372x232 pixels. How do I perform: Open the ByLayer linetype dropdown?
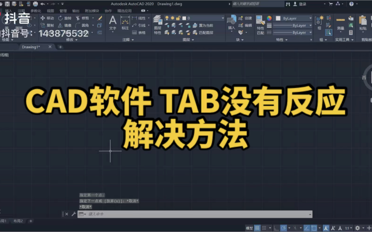(293, 33)
